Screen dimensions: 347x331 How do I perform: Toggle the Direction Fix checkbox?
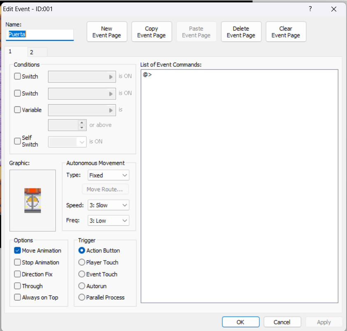coord(17,274)
